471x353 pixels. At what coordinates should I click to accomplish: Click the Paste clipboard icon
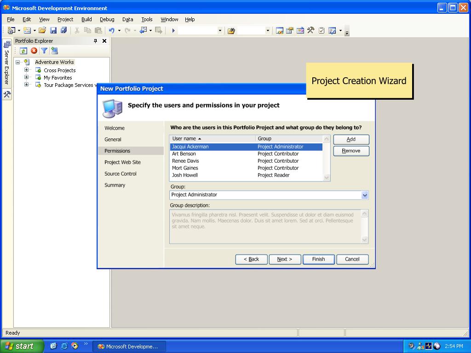98,30
